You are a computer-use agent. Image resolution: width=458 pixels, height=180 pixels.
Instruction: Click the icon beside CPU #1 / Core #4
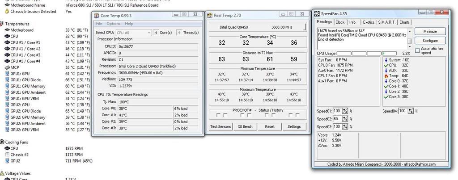point(7,61)
